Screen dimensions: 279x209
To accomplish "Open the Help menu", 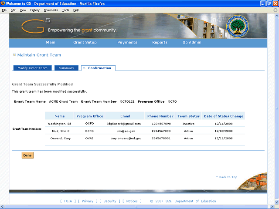I will (x=76, y=10).
